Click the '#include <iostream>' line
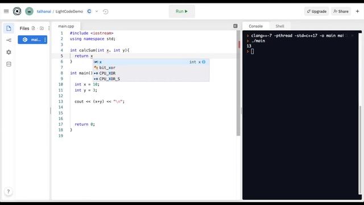Screen dimensions: 364x205 point(92,33)
